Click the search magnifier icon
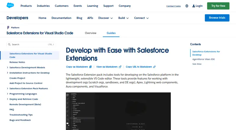The image size is (236, 130). 9,45
